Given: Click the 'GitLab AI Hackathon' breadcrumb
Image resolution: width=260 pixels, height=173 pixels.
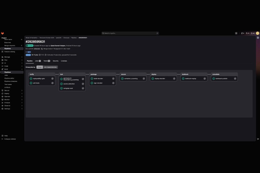Looking at the screenshot, I should point(32,38).
